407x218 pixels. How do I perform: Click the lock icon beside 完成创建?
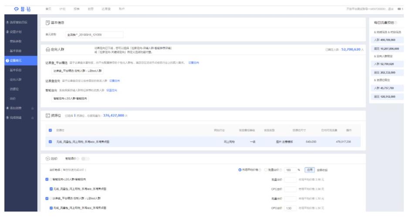pyautogui.click(x=32, y=118)
